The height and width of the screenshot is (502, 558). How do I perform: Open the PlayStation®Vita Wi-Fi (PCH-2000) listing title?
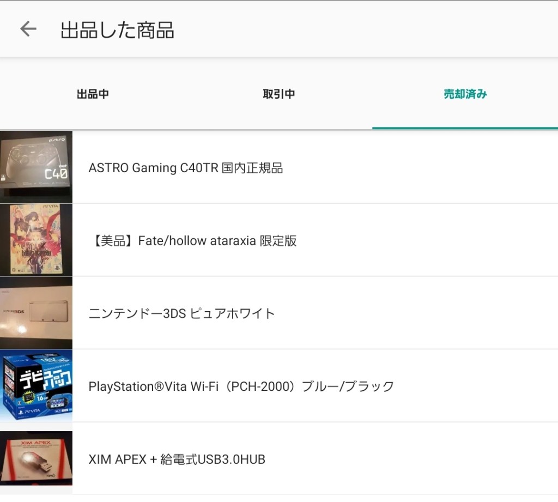(241, 386)
